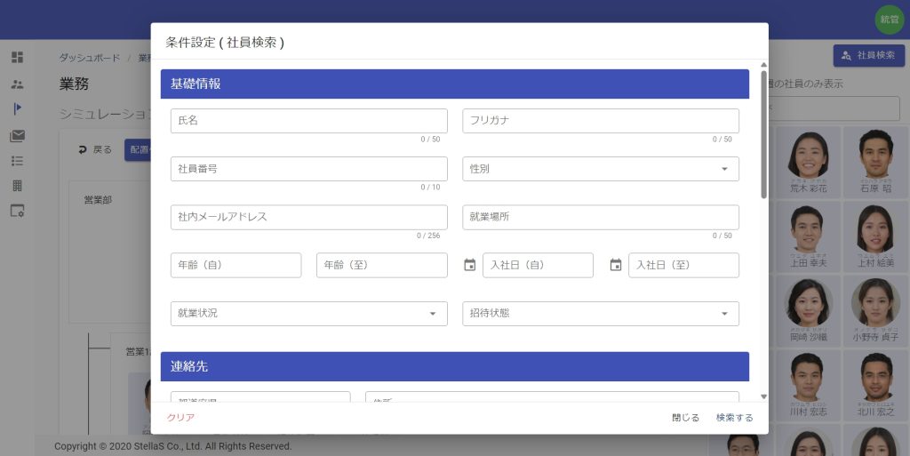910x456 pixels.
Task: Focus the 社内メールアドレス field
Action: coord(308,217)
